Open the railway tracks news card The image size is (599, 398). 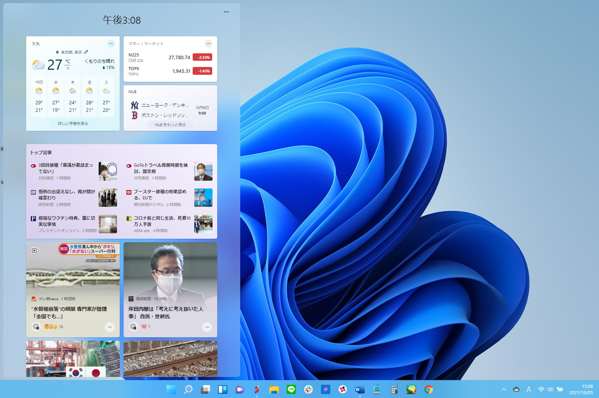click(x=171, y=359)
